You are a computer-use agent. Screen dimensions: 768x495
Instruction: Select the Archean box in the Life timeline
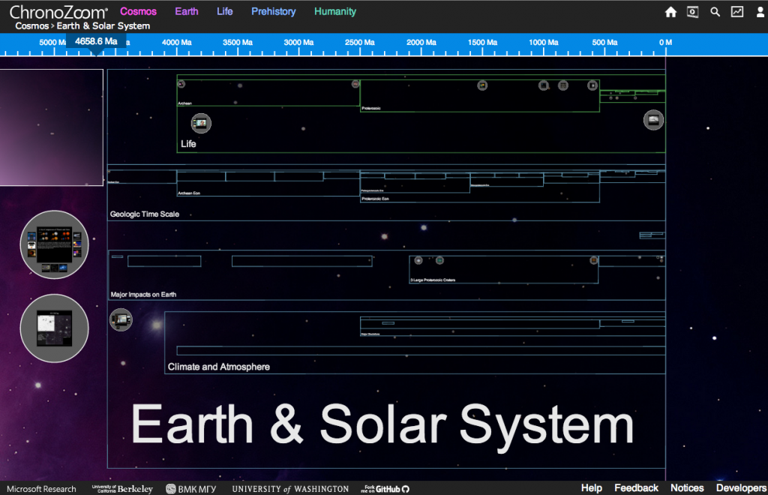pyautogui.click(x=268, y=93)
